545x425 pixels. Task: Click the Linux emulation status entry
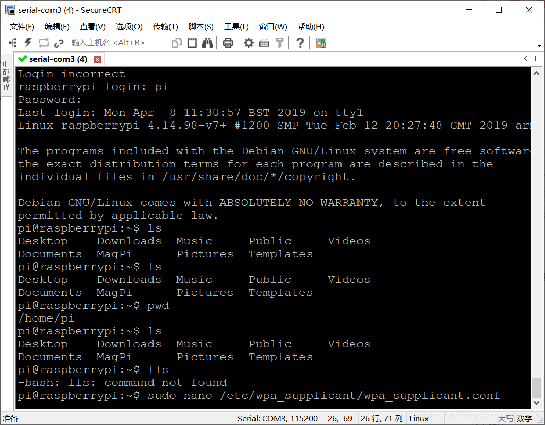tap(418, 419)
